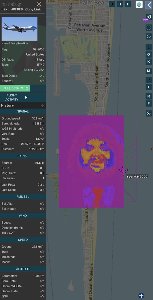Select the purple aircraft icon on map
Image resolution: width=153 pixels, height=300 pixels.
(x=124, y=171)
